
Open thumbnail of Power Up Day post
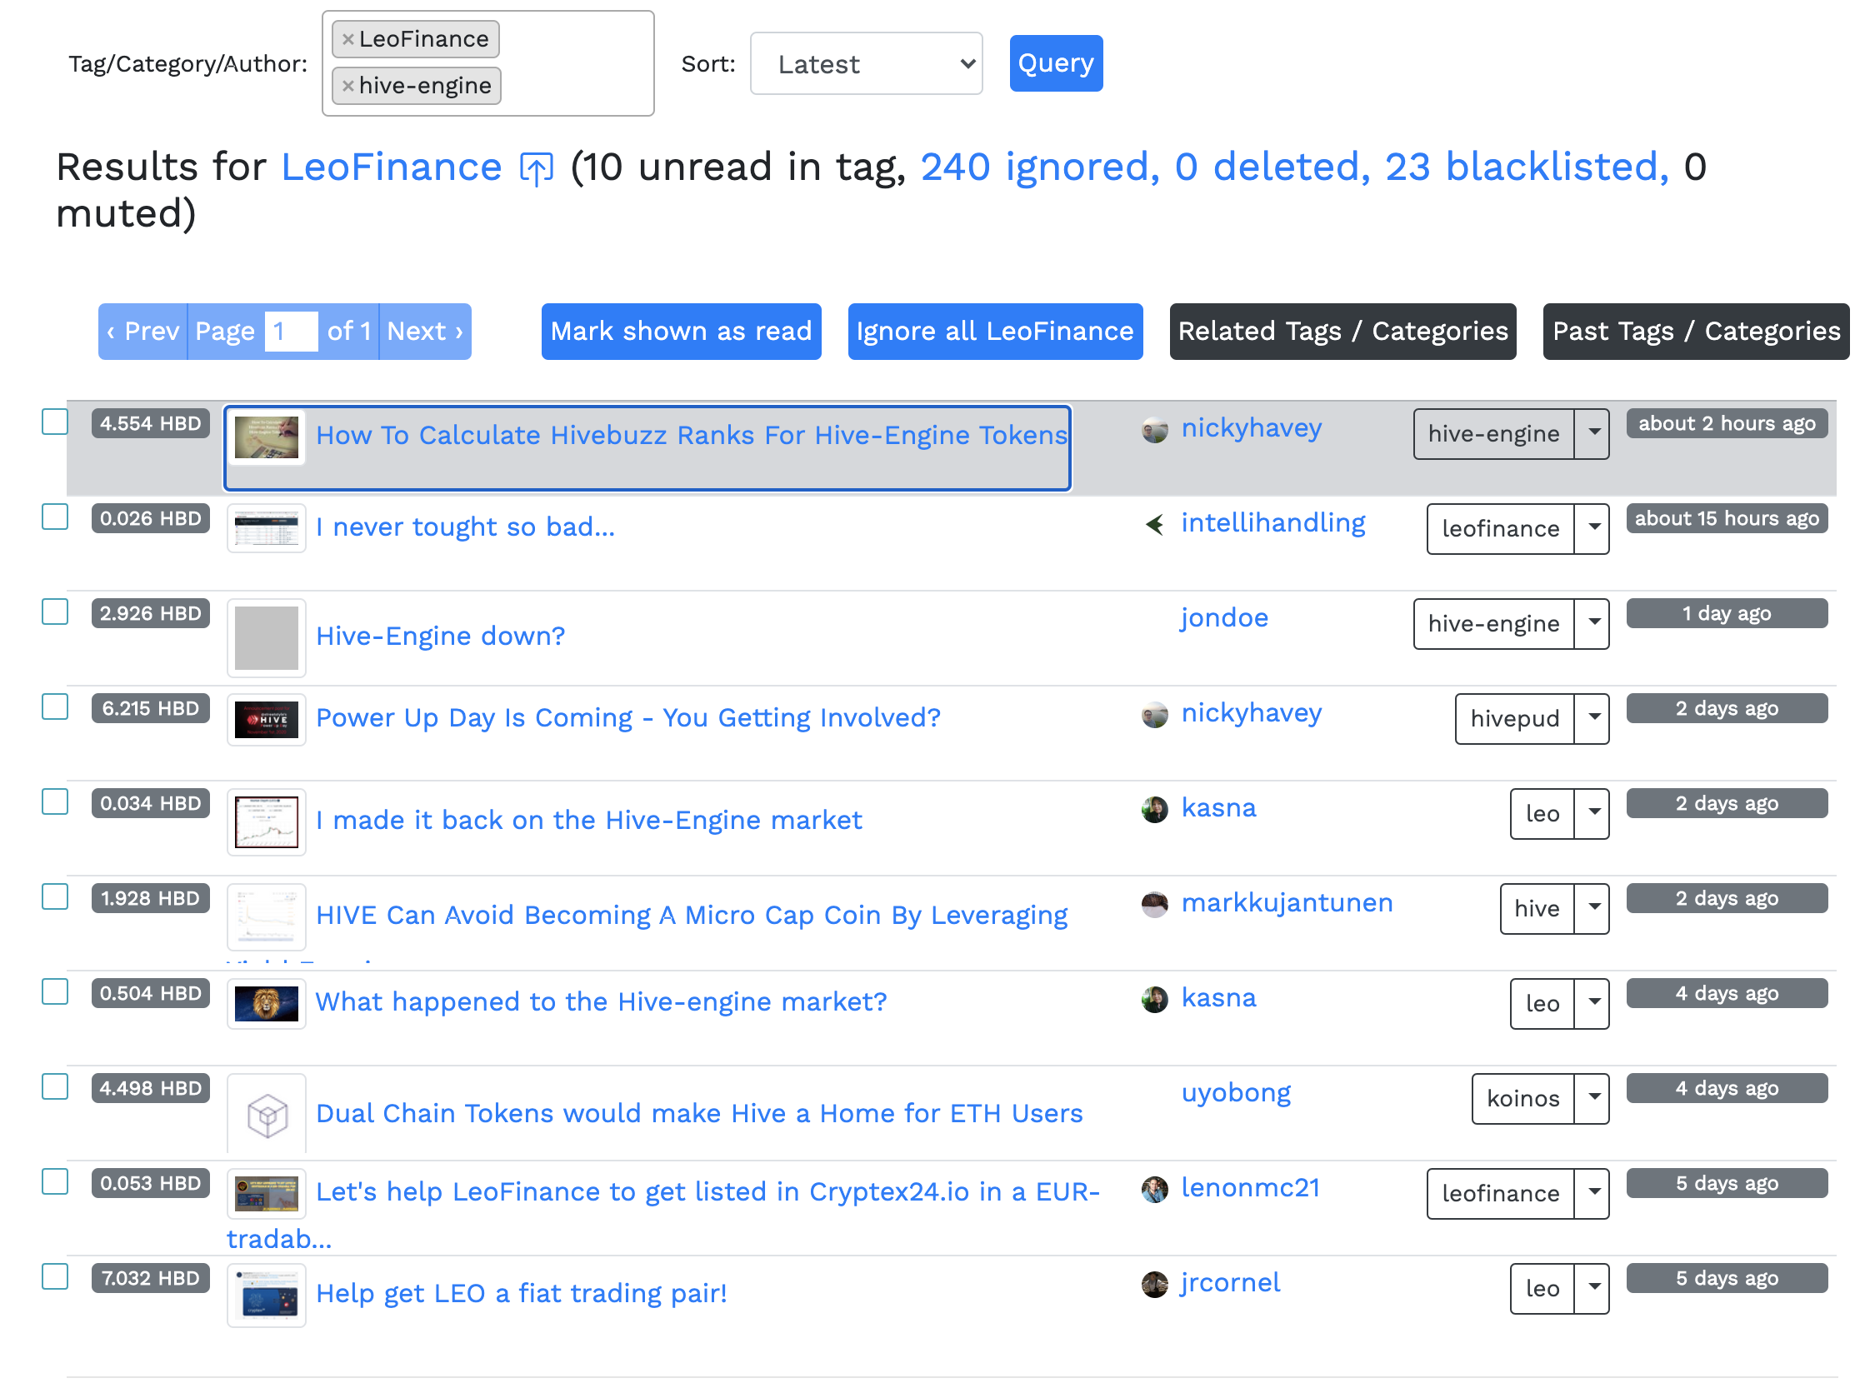(267, 719)
